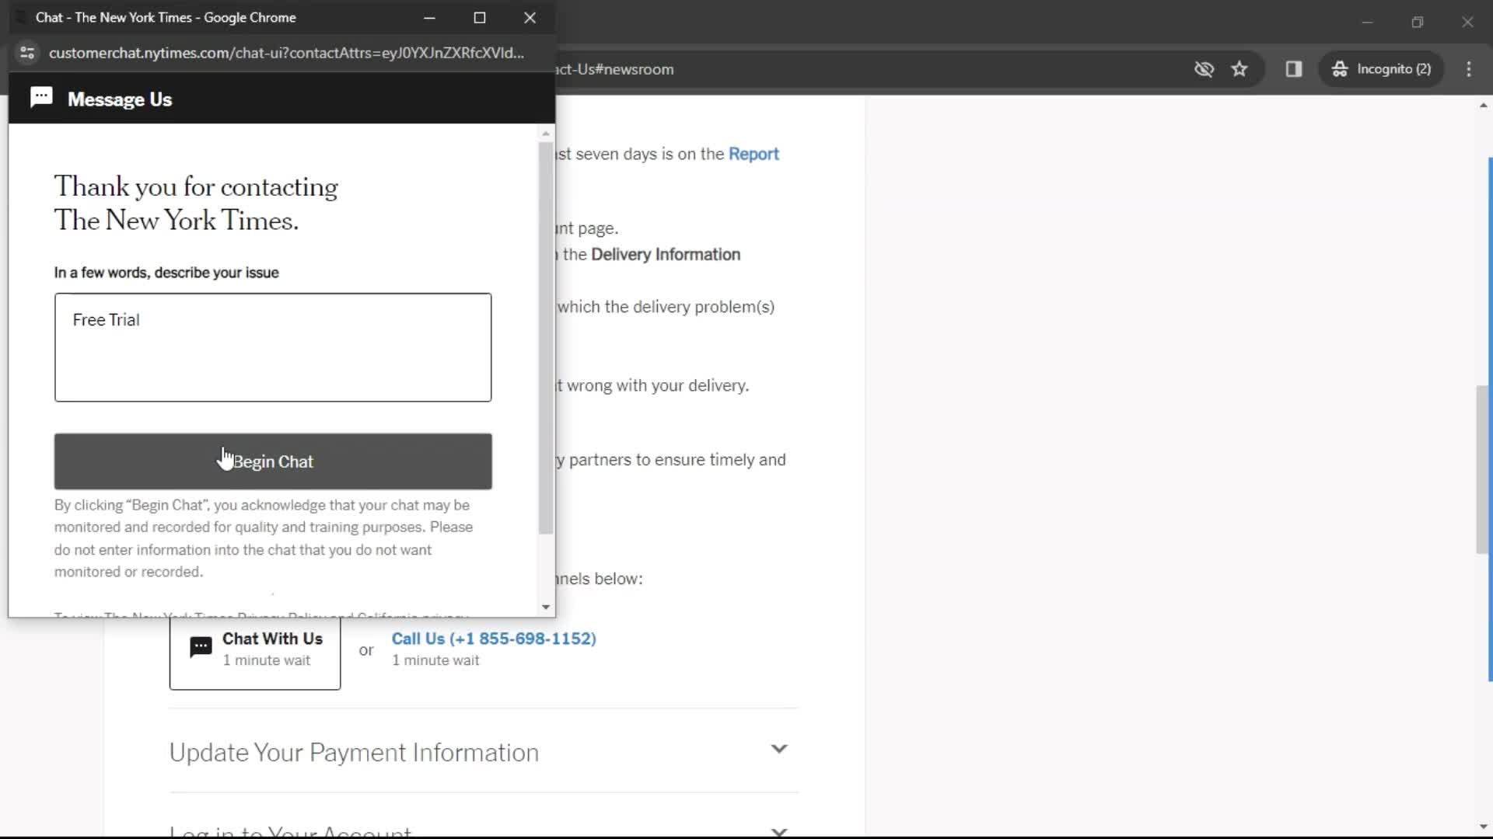
Task: Click 'In a few words, describe your issue' label
Action: 166,273
